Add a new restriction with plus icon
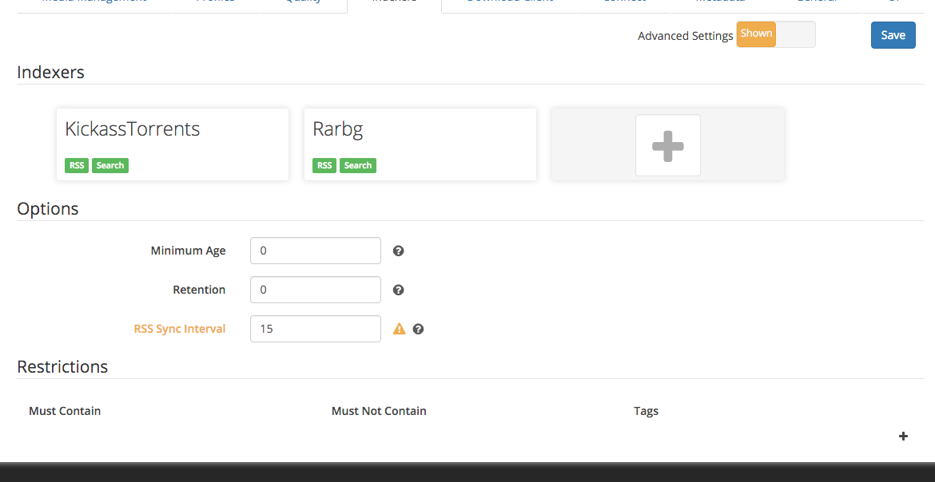This screenshot has height=482, width=935. (904, 436)
